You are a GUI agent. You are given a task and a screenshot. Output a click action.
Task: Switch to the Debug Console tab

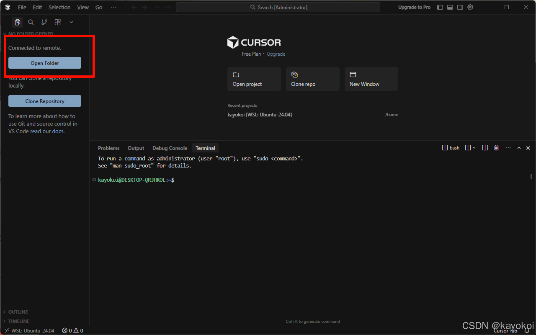[x=170, y=148]
